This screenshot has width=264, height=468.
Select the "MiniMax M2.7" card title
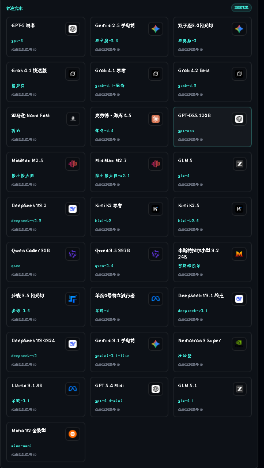coord(111,160)
